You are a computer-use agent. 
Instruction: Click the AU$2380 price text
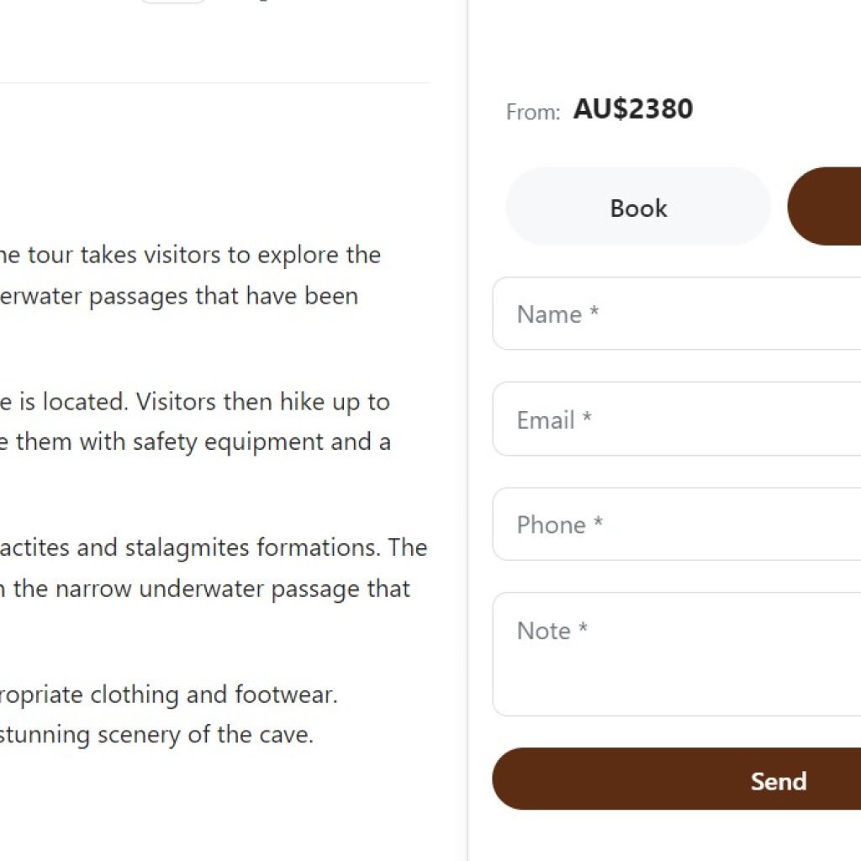633,109
